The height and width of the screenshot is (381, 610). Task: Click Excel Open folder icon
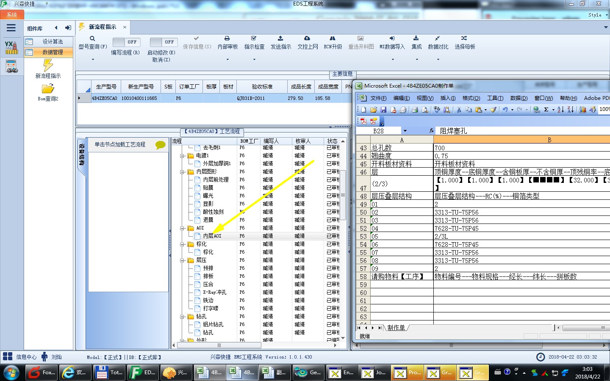374,110
